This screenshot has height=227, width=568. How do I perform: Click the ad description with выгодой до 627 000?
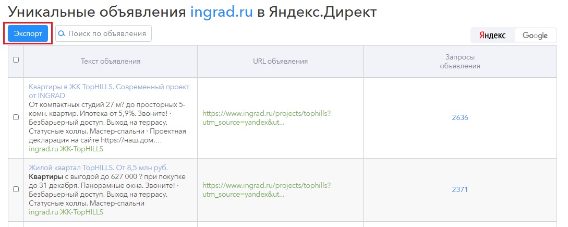point(107,190)
